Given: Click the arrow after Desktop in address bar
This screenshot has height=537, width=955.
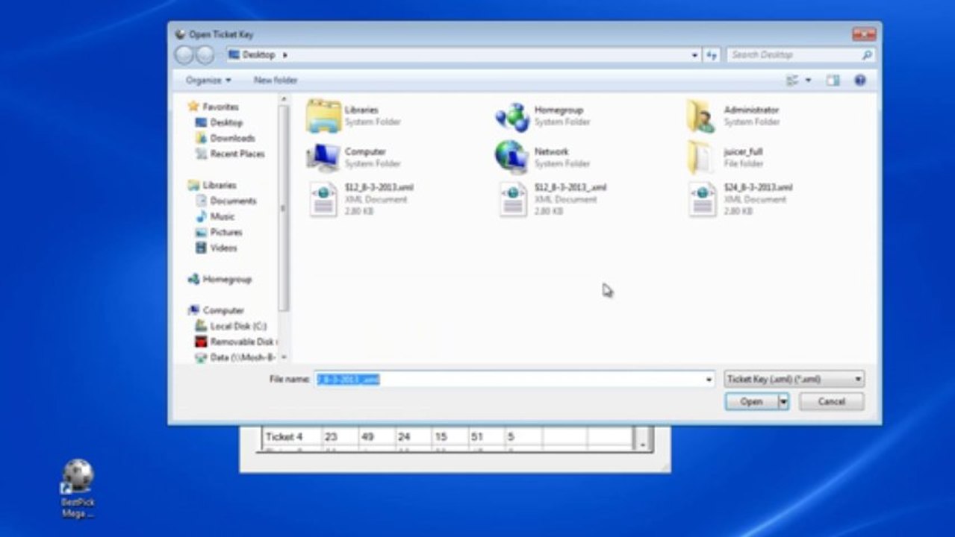Looking at the screenshot, I should coord(285,55).
